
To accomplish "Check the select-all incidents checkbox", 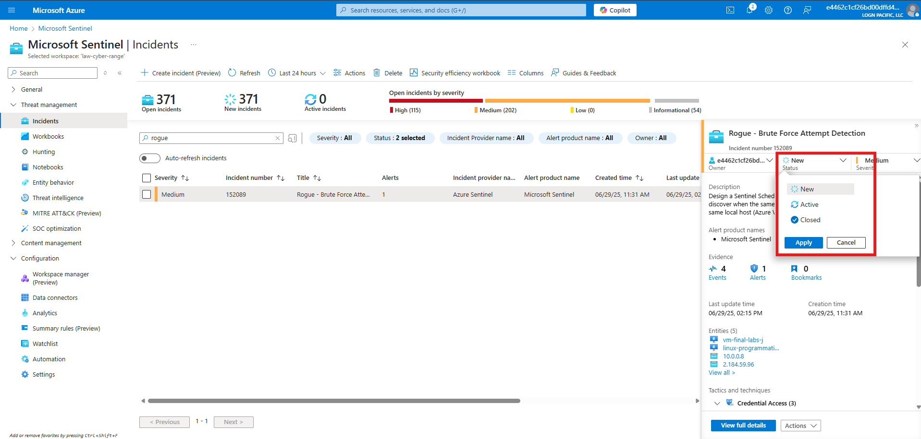I will [147, 178].
